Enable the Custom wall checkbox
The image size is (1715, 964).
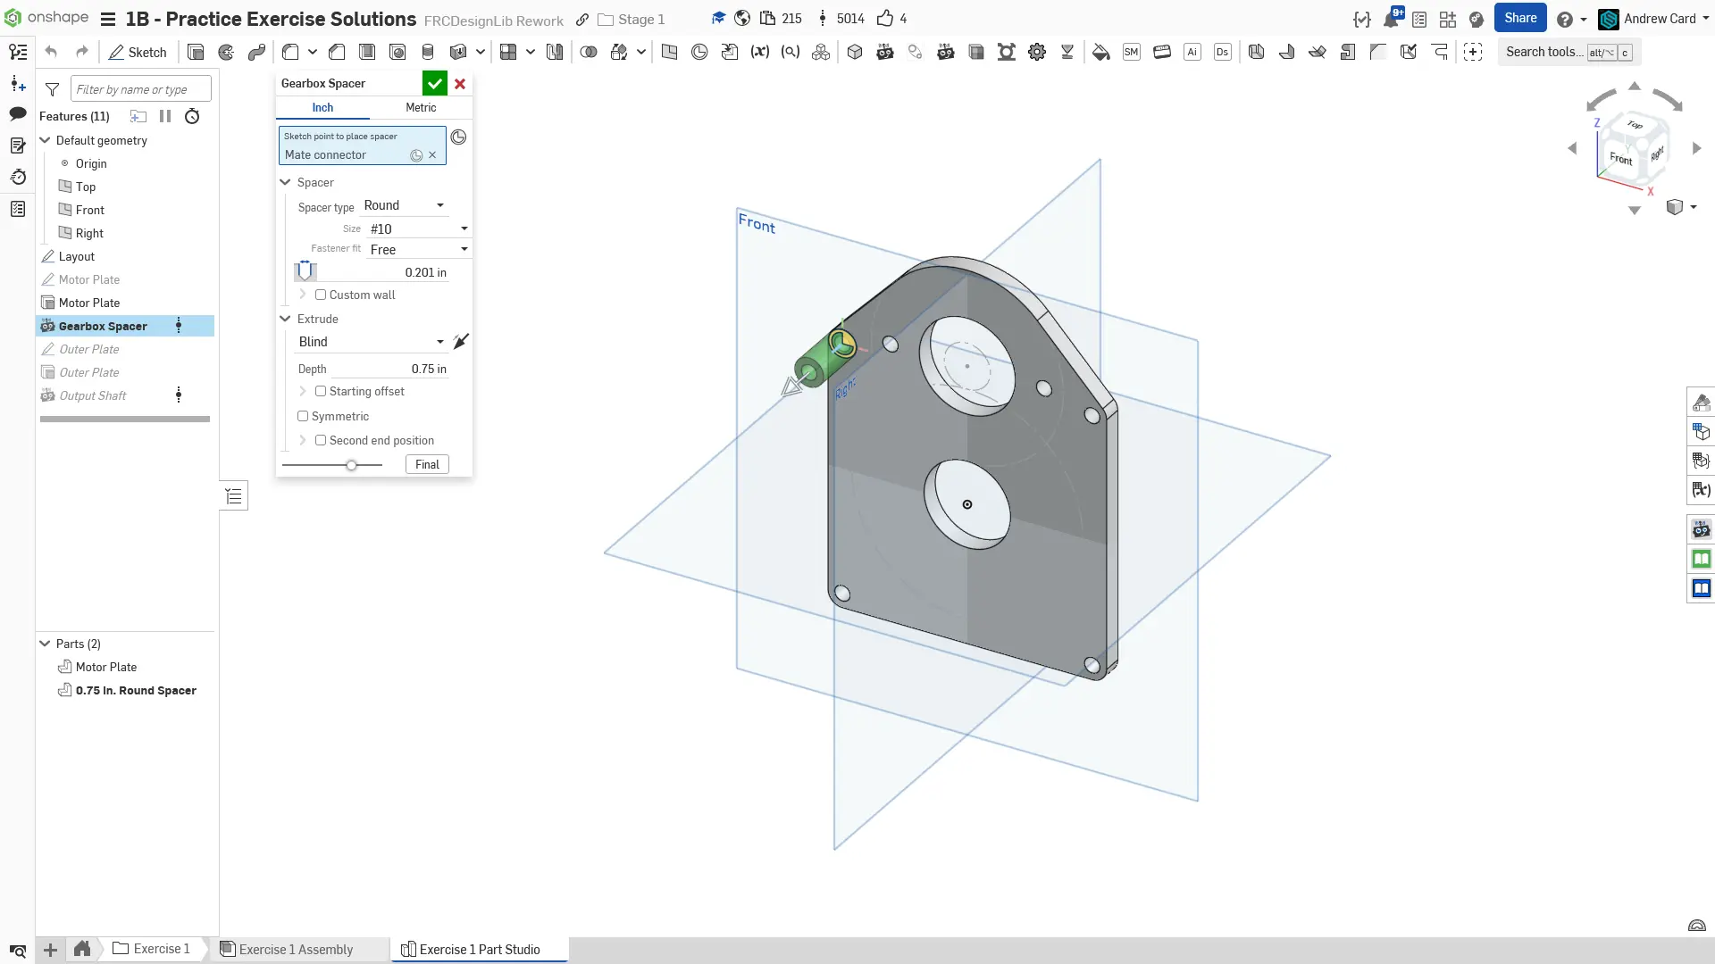(321, 295)
